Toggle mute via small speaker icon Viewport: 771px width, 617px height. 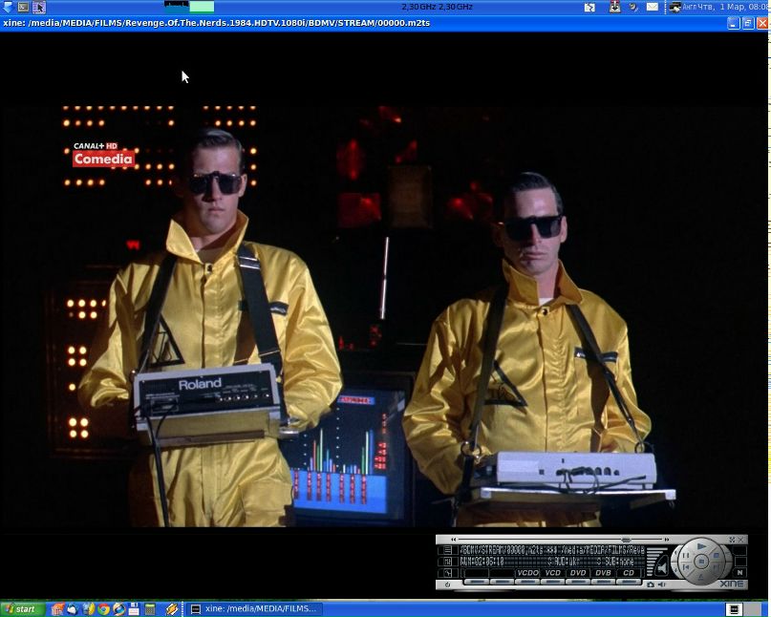(x=661, y=585)
